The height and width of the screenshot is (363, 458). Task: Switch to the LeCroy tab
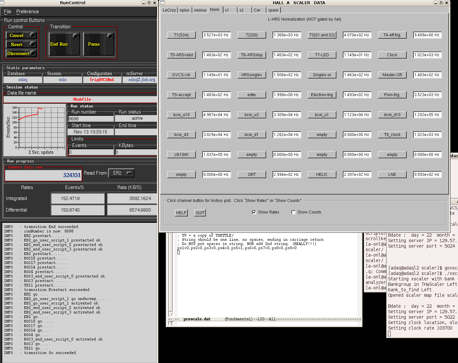pos(169,10)
